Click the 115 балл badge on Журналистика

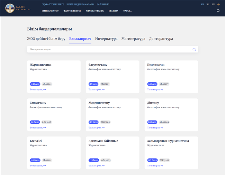pyautogui.click(x=34, y=84)
